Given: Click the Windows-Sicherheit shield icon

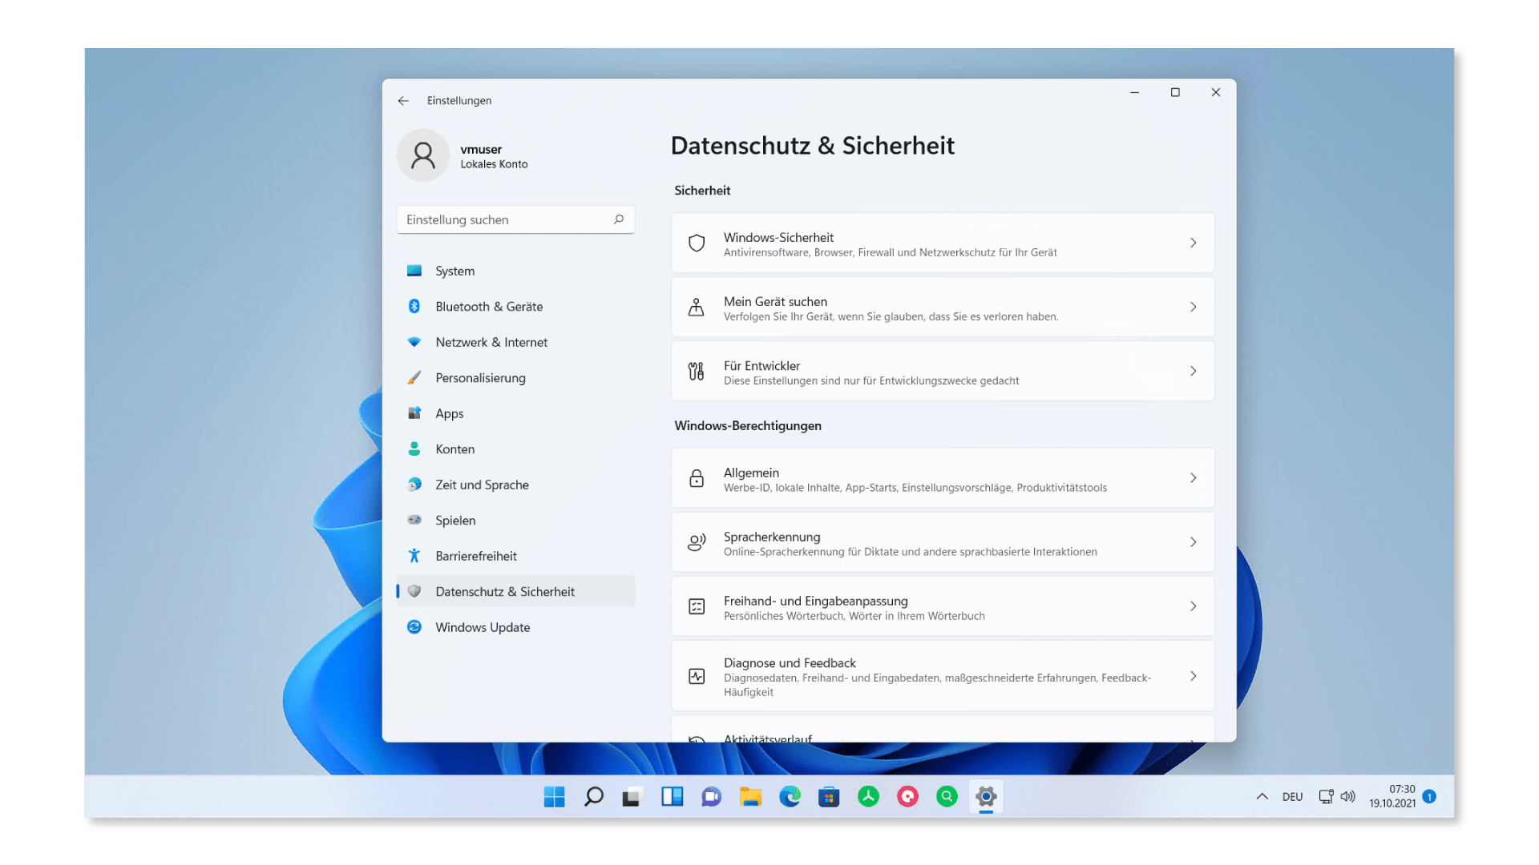Looking at the screenshot, I should pyautogui.click(x=697, y=243).
